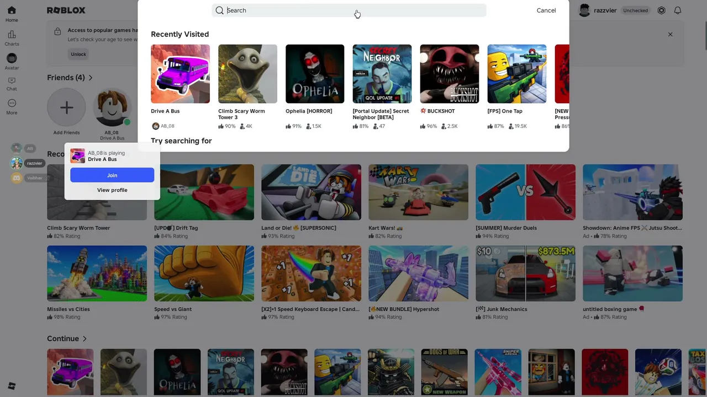
Task: Open the Avatar editor from the sidebar
Action: (x=12, y=61)
